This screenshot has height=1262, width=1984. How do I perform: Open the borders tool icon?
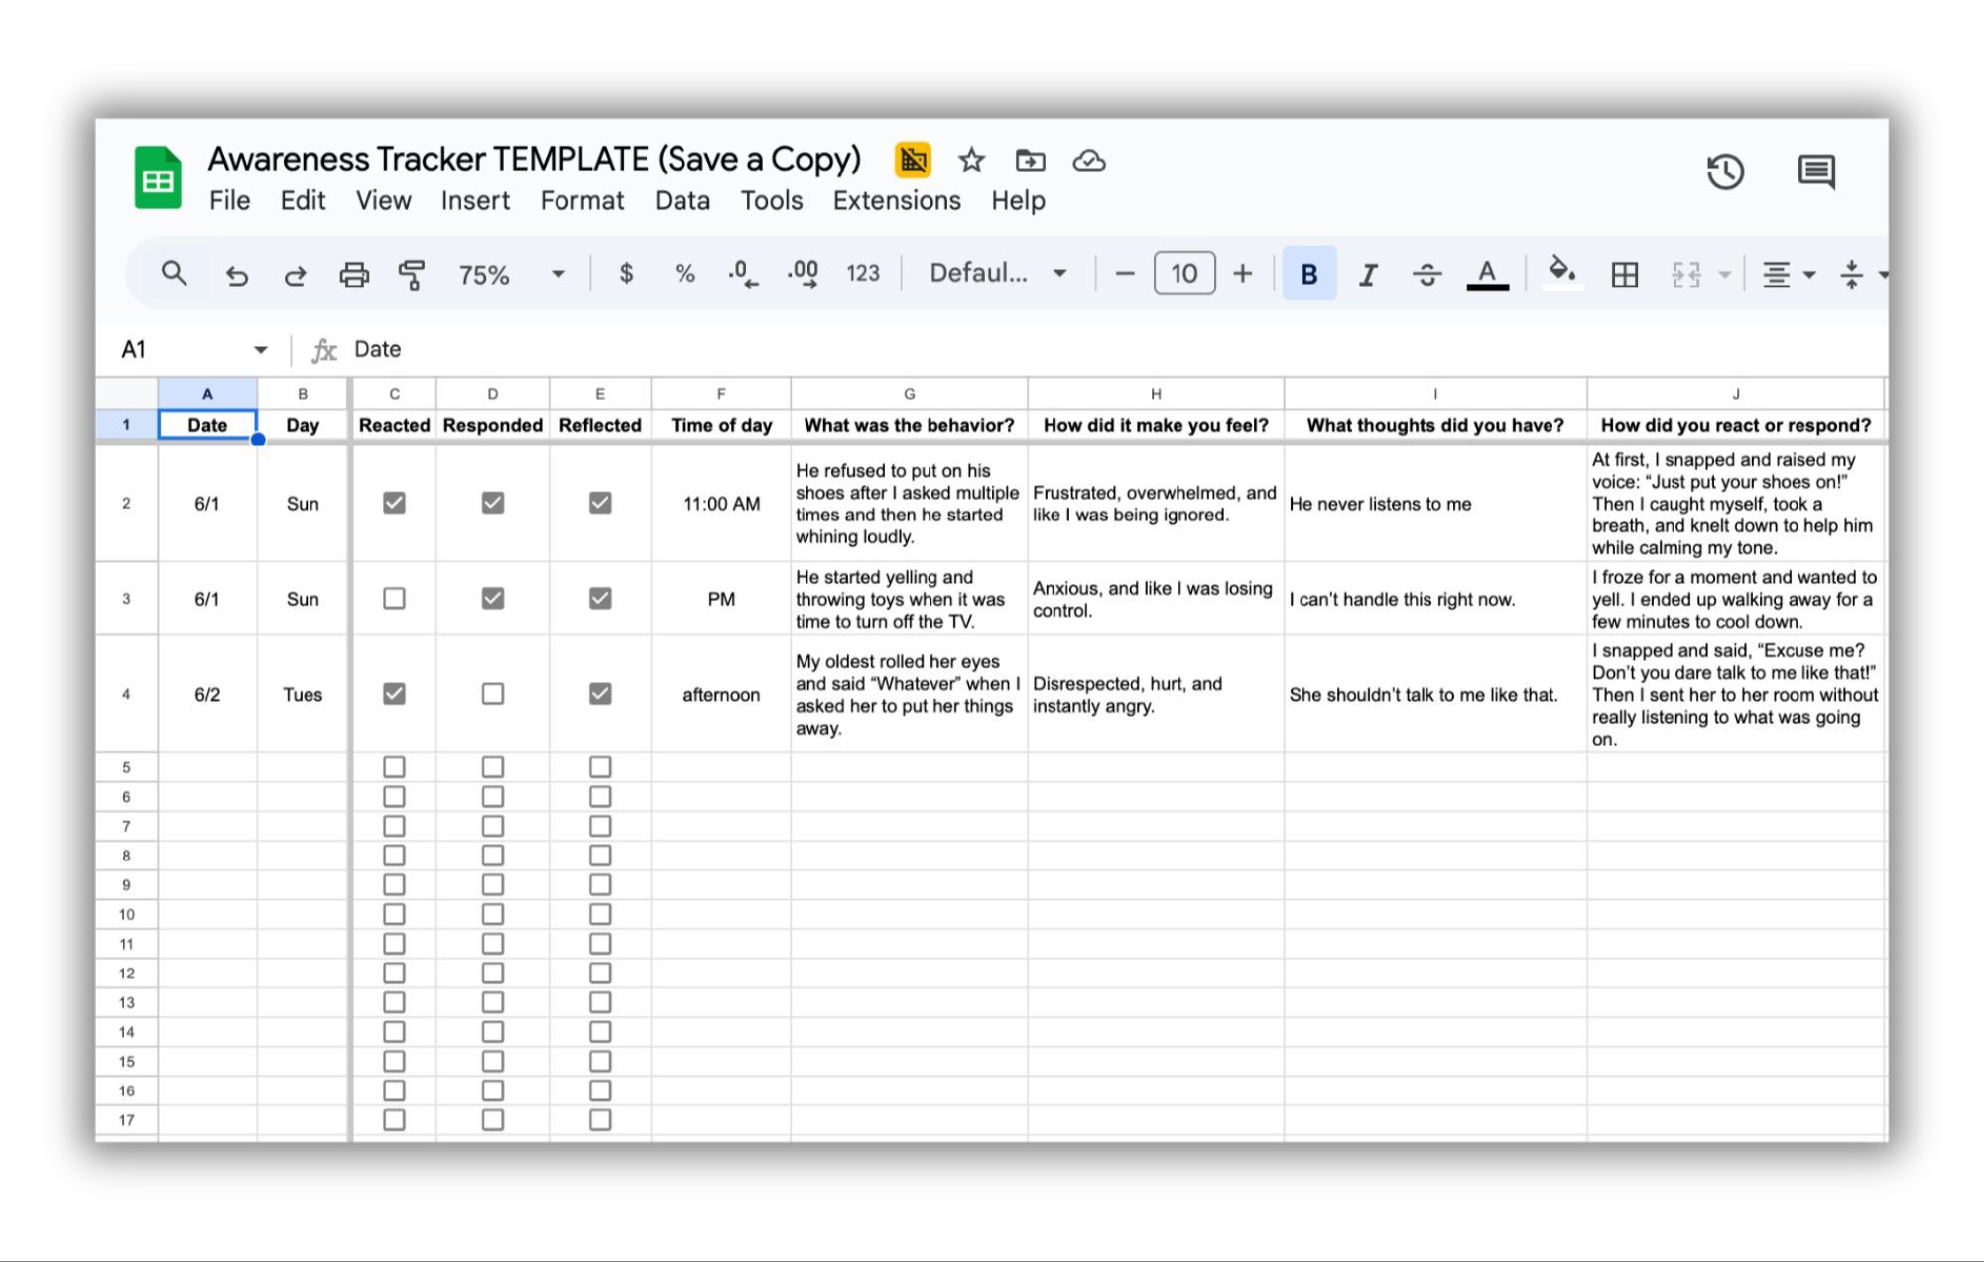tap(1624, 274)
